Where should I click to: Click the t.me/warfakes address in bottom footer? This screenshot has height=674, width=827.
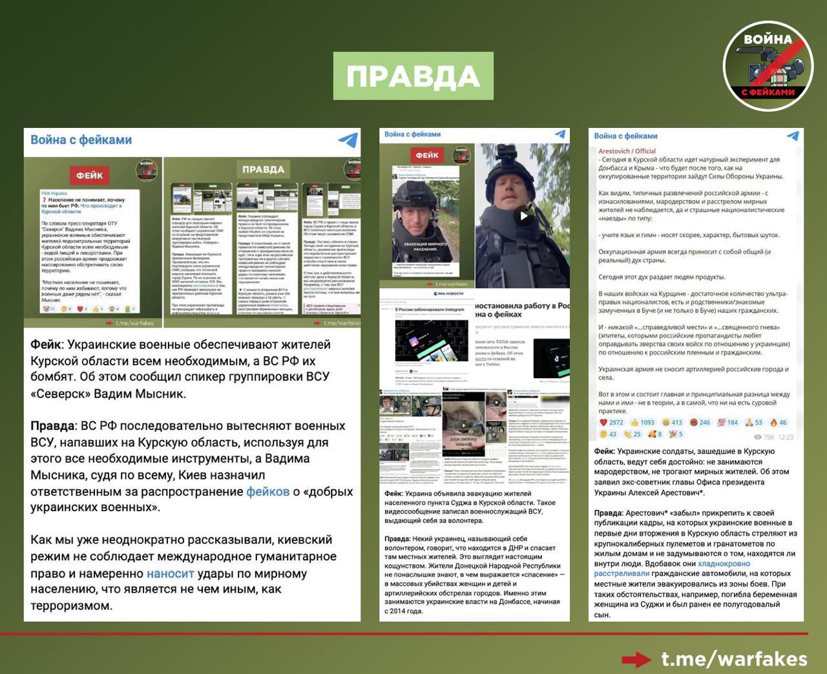tap(734, 659)
